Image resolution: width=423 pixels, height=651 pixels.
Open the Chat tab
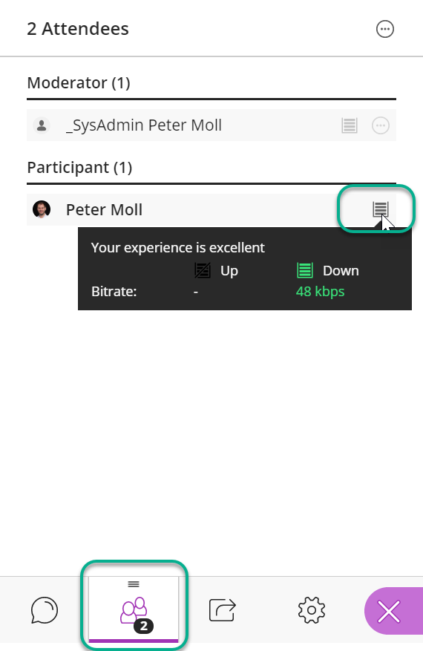tap(45, 610)
